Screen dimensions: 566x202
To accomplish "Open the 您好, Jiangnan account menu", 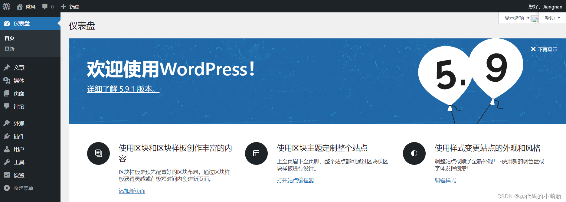I will 545,7.
